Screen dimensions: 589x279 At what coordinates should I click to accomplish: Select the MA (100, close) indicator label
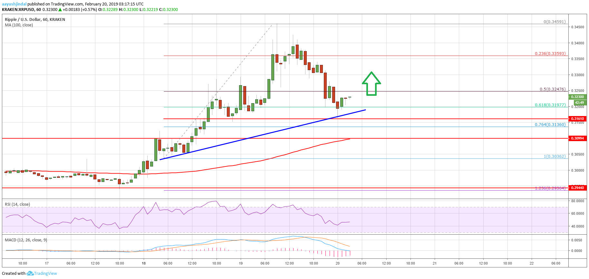click(x=19, y=25)
